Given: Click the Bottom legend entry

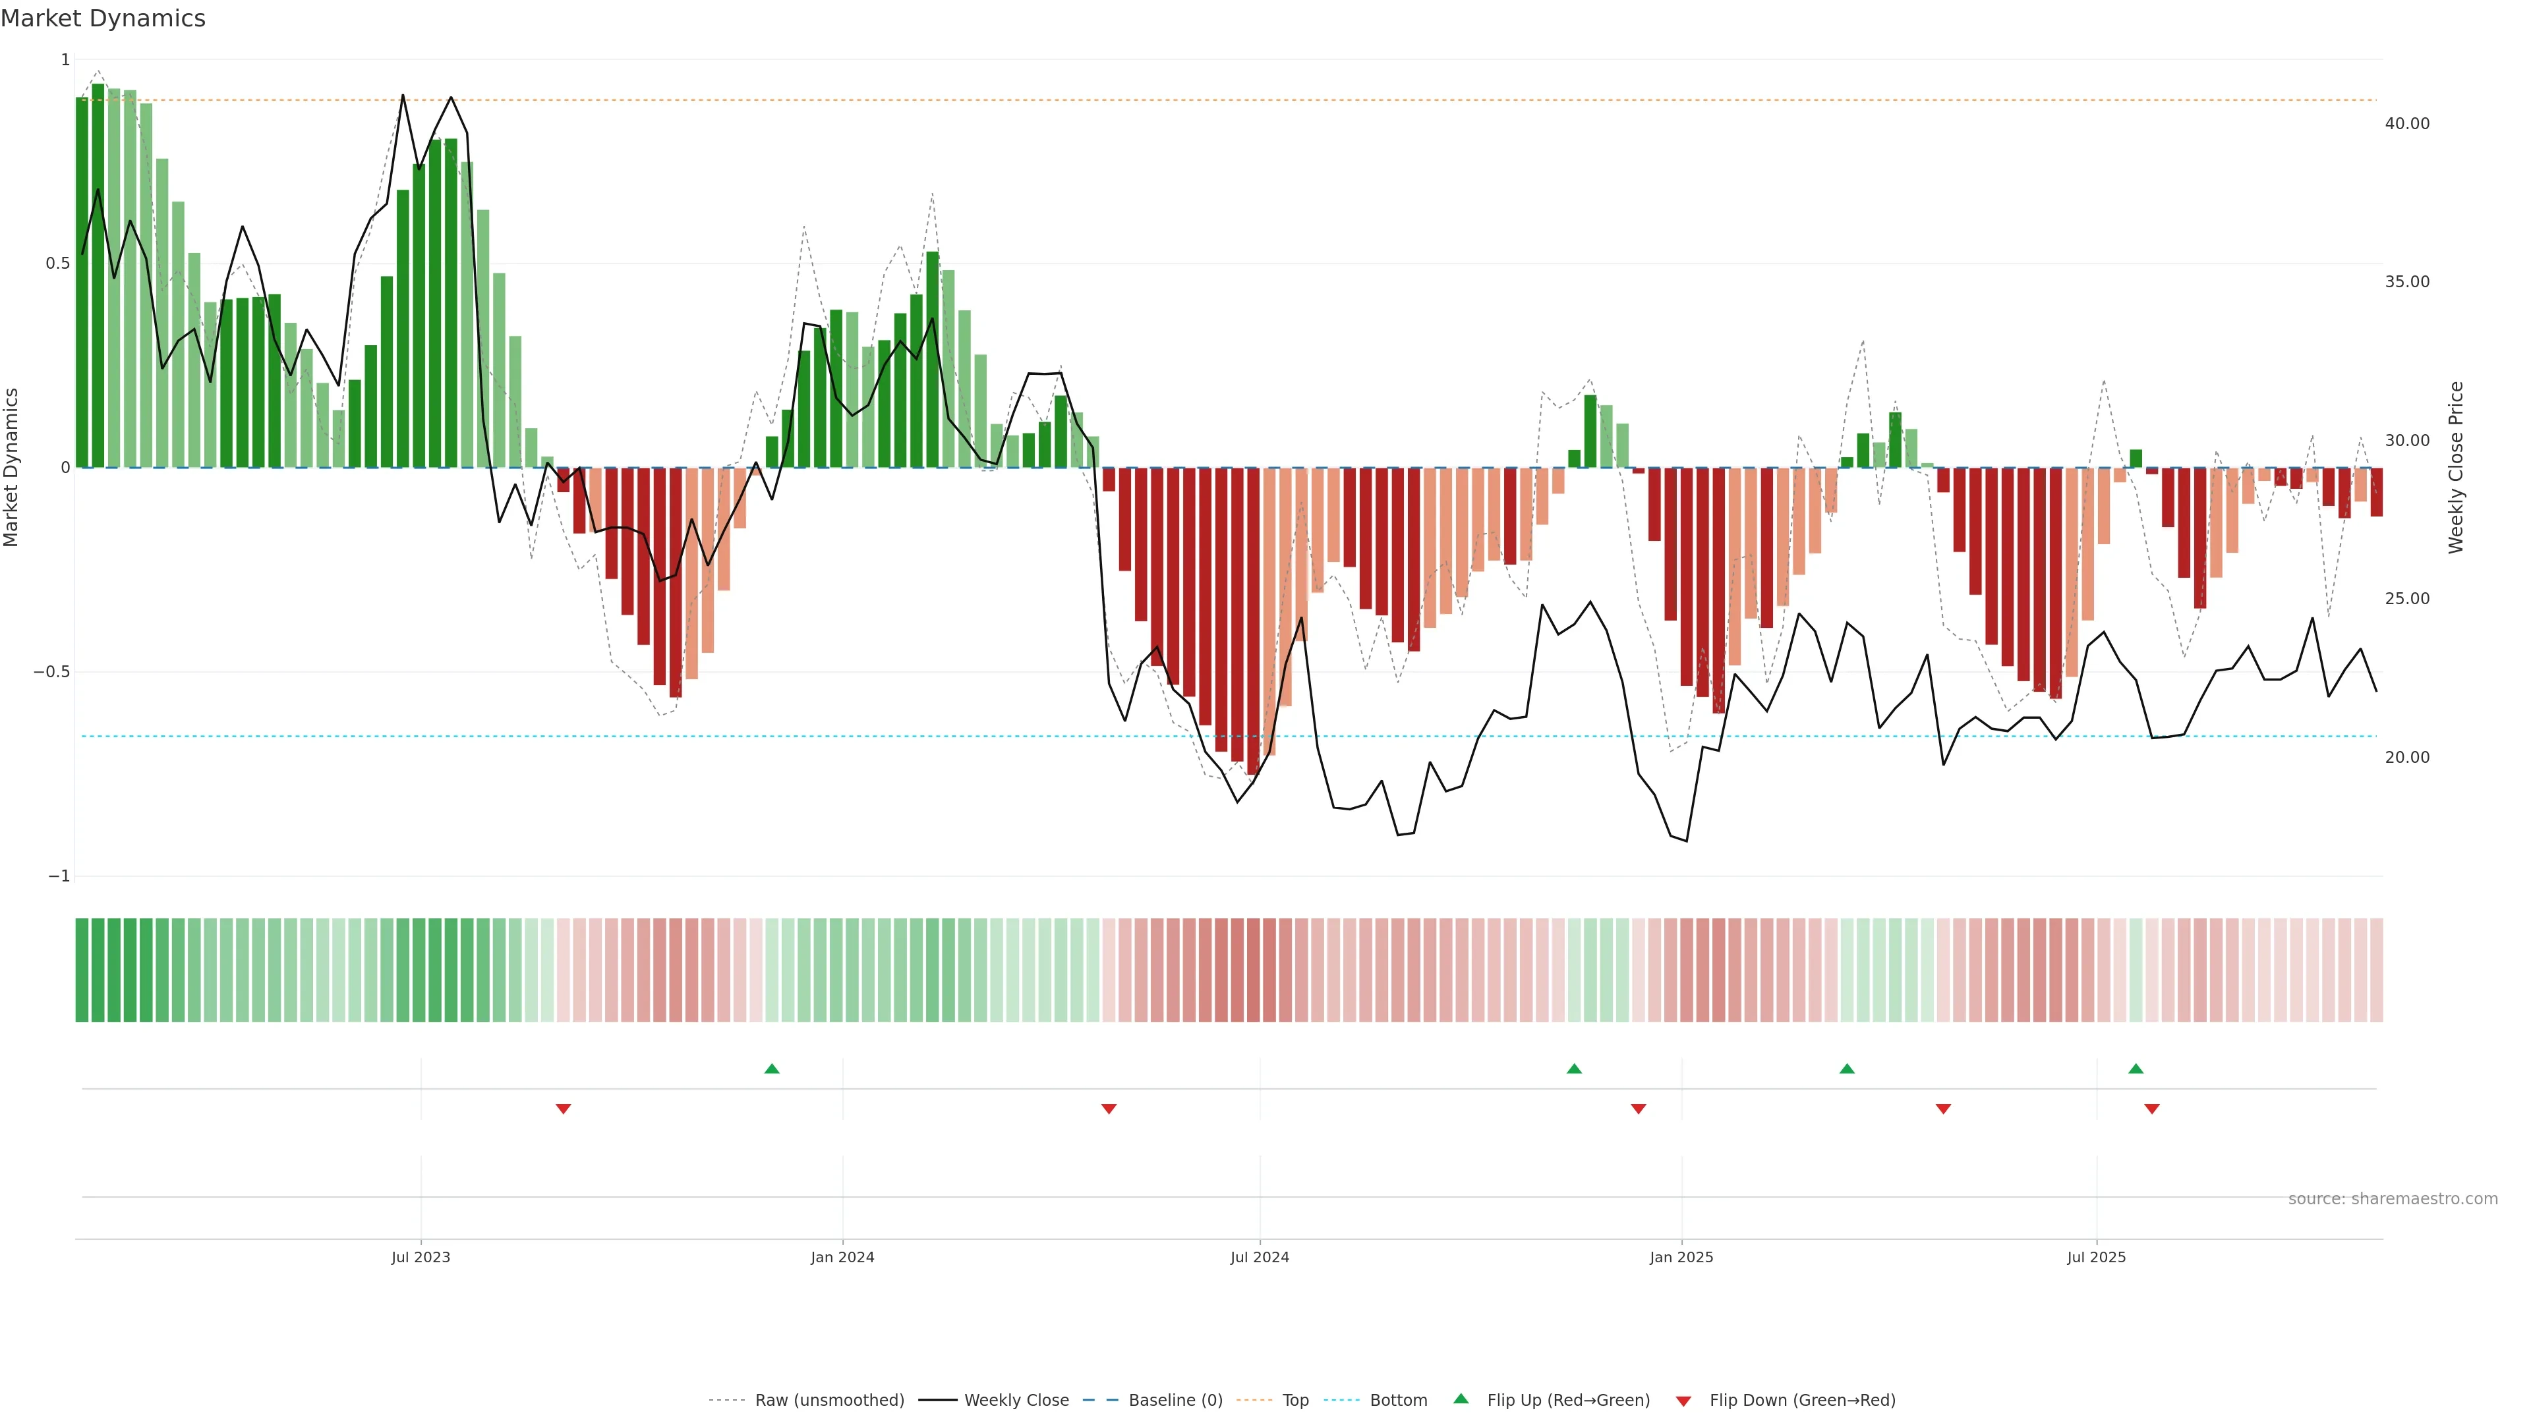Looking at the screenshot, I should pyautogui.click(x=1397, y=1401).
